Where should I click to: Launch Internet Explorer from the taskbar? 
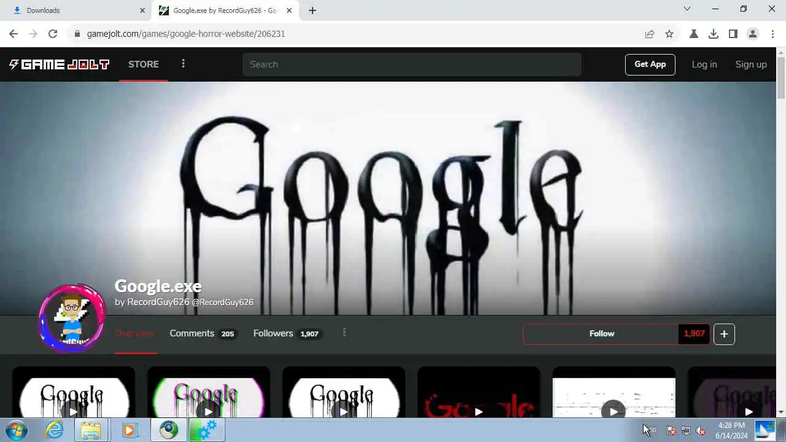tap(55, 430)
